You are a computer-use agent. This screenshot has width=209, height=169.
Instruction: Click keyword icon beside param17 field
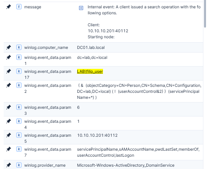(19, 71)
